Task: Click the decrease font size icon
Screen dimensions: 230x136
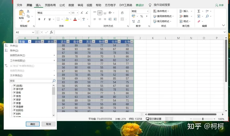Action: (x=87, y=13)
